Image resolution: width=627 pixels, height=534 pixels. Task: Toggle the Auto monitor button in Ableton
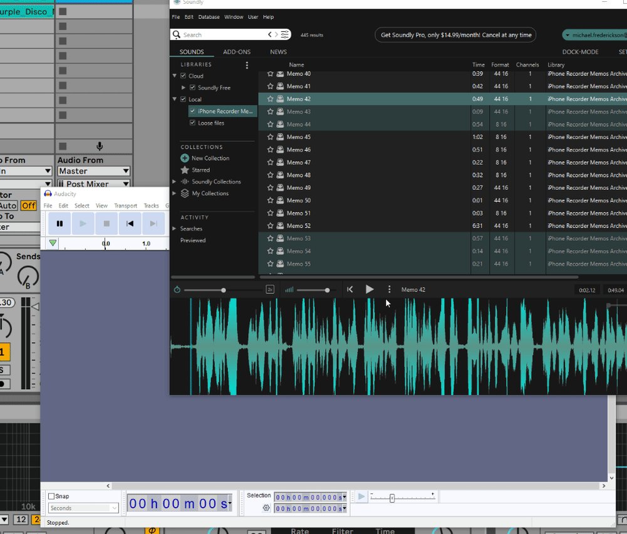click(x=8, y=206)
